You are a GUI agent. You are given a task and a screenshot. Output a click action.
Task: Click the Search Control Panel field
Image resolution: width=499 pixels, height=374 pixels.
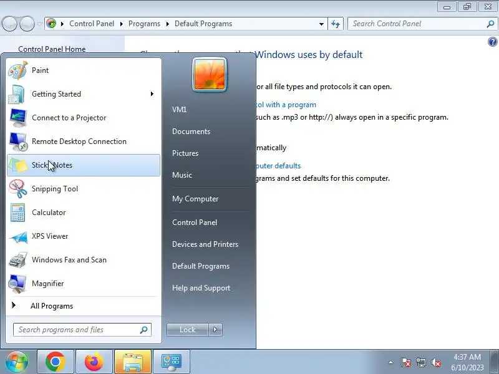coord(422,24)
